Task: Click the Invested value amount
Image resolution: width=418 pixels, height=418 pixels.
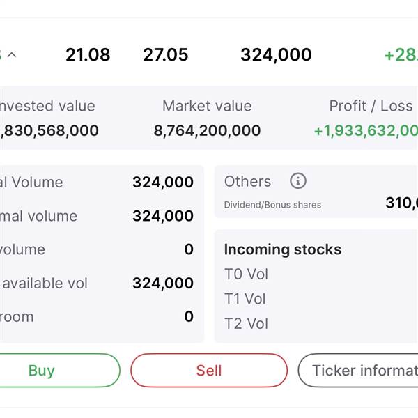Action: pyautogui.click(x=49, y=130)
